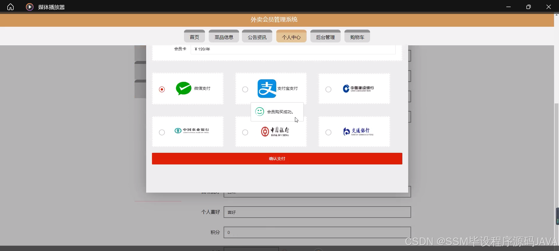The width and height of the screenshot is (559, 251).
Task: Click the Bank of Communications logo
Action: (x=358, y=132)
